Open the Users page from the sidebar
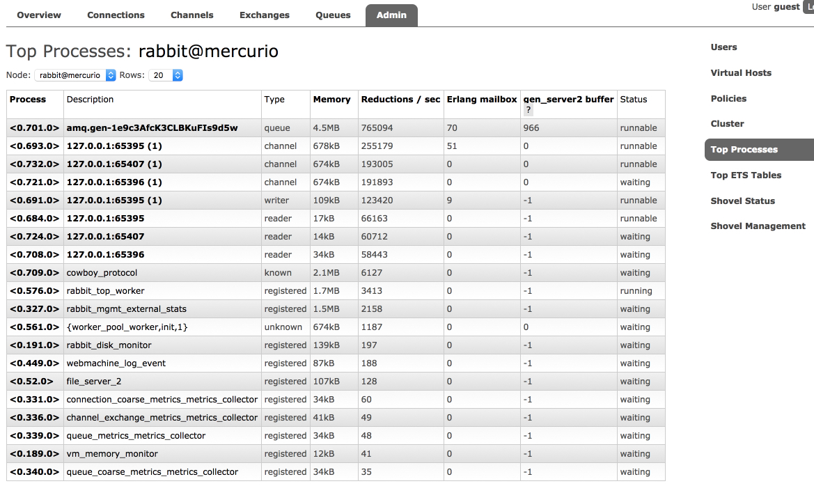The height and width of the screenshot is (486, 814). point(723,47)
